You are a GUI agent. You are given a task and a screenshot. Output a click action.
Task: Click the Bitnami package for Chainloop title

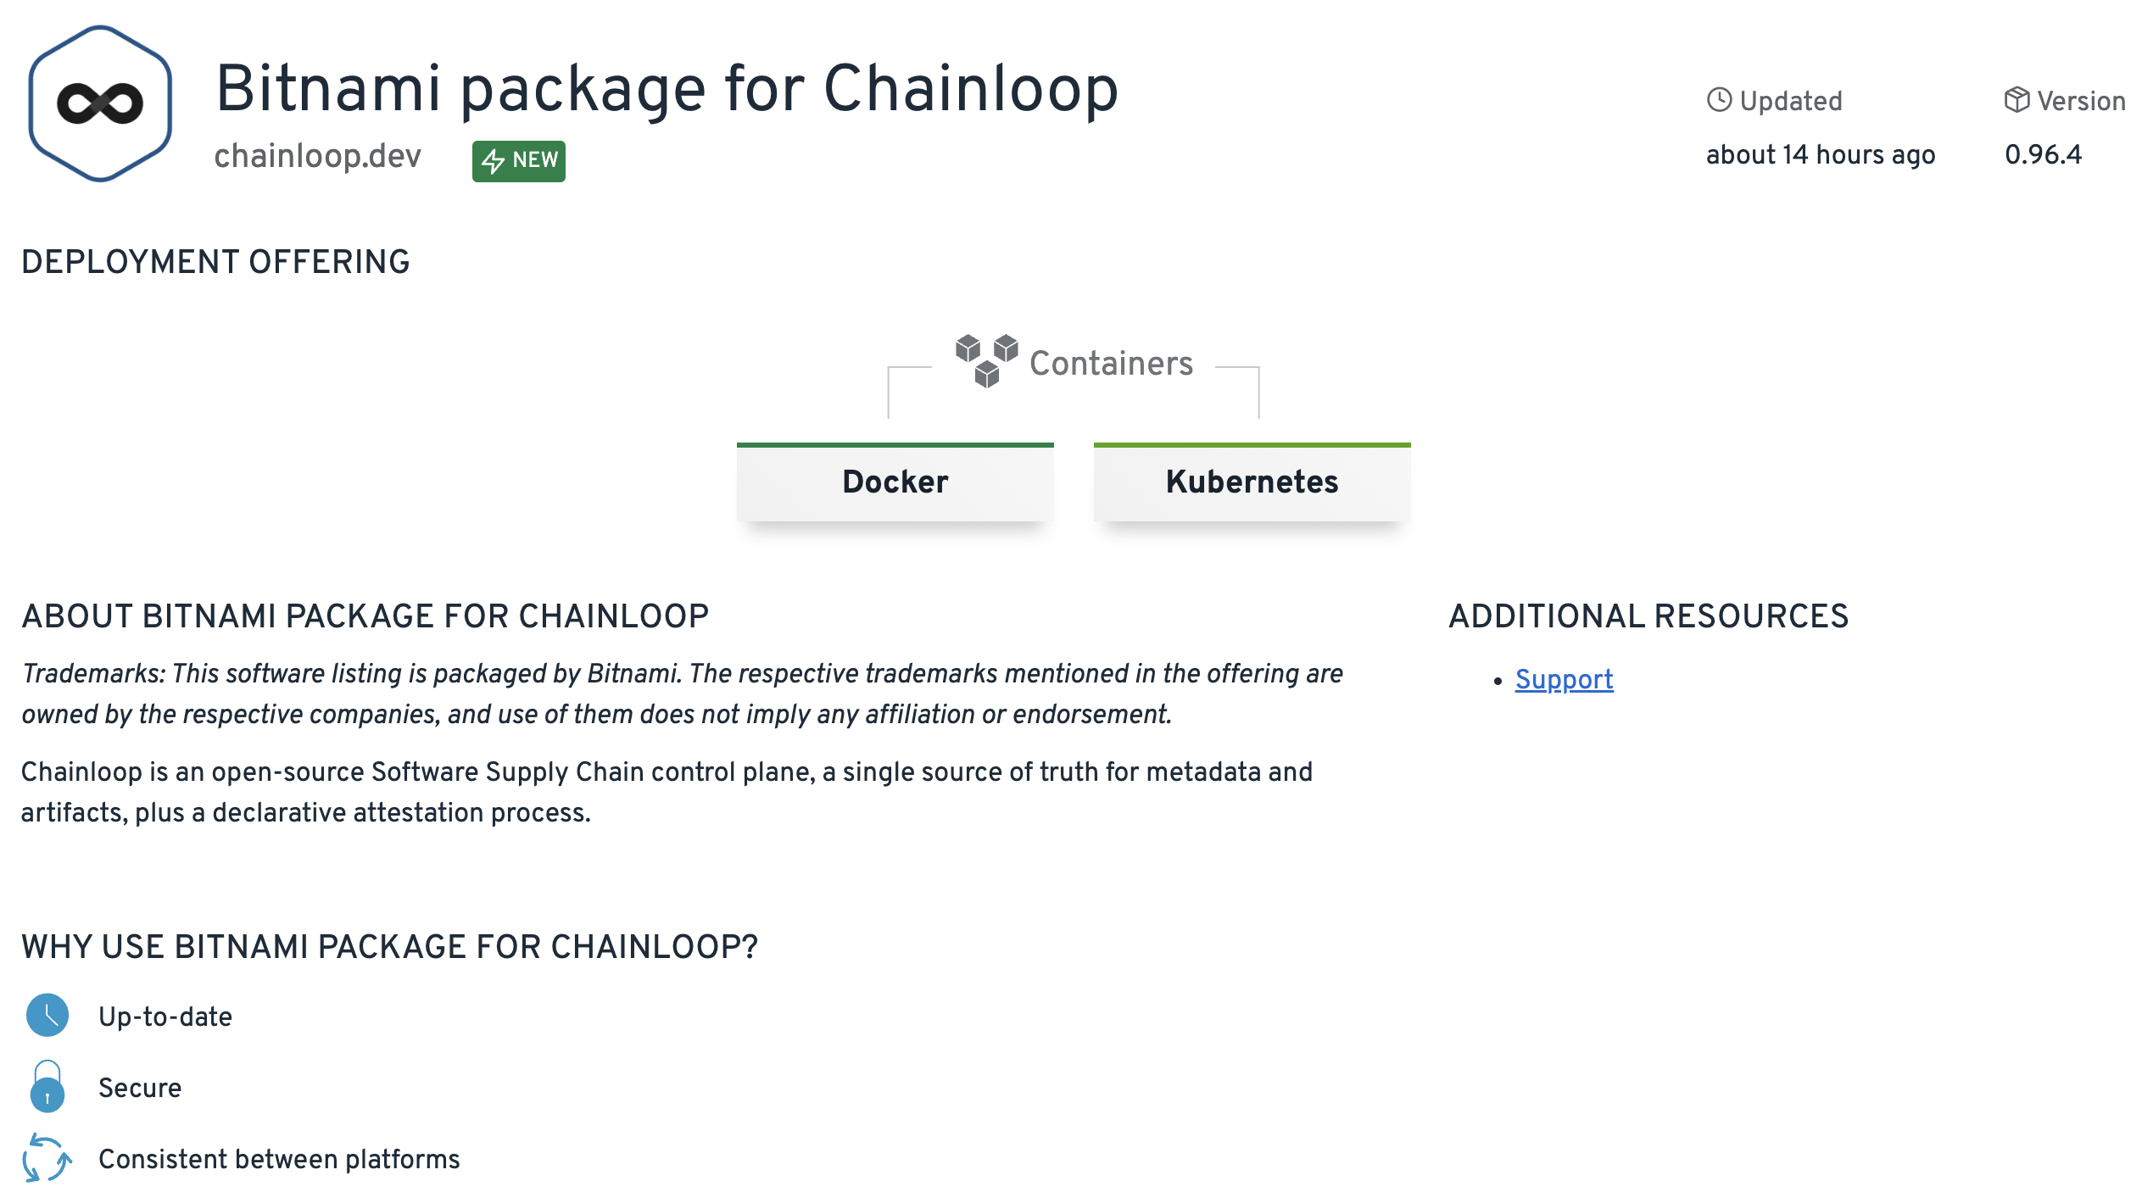click(667, 88)
